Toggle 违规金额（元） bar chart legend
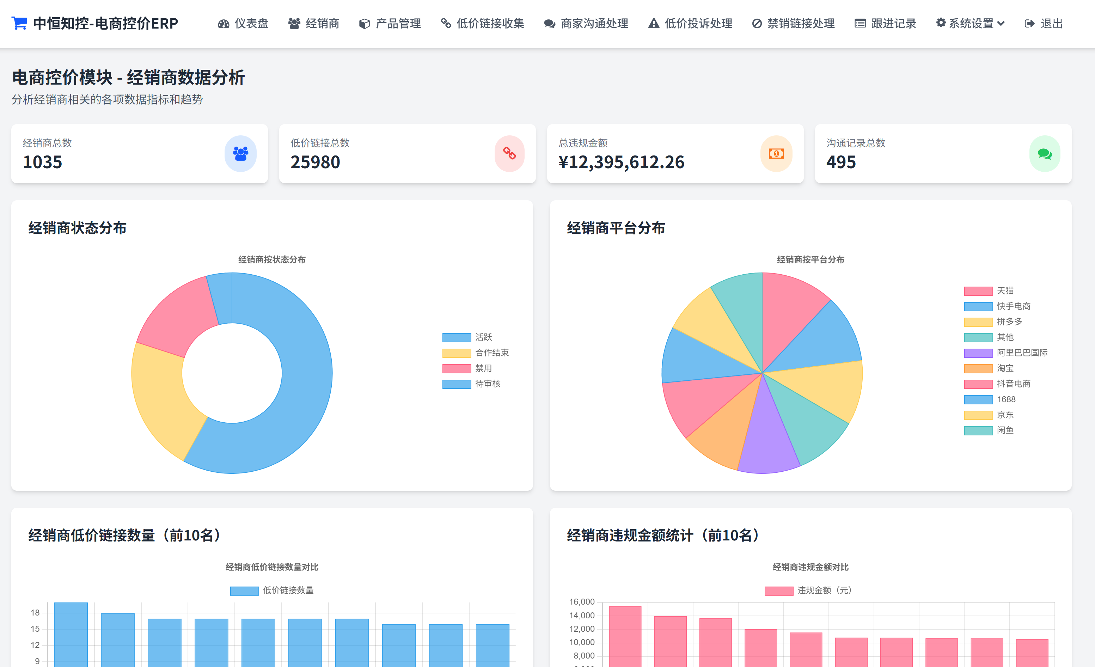 coord(808,590)
